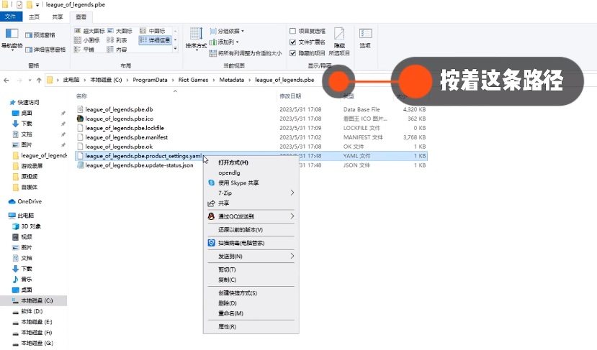Open recent locations dropdown arrow

pyautogui.click(x=30, y=80)
